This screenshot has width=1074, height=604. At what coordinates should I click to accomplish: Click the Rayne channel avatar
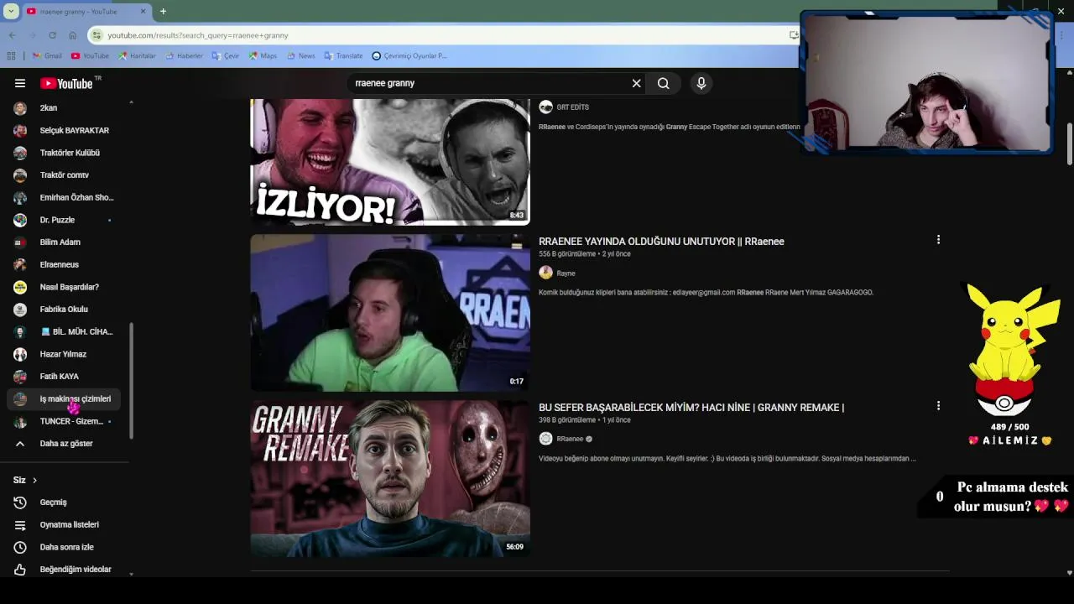pyautogui.click(x=545, y=273)
